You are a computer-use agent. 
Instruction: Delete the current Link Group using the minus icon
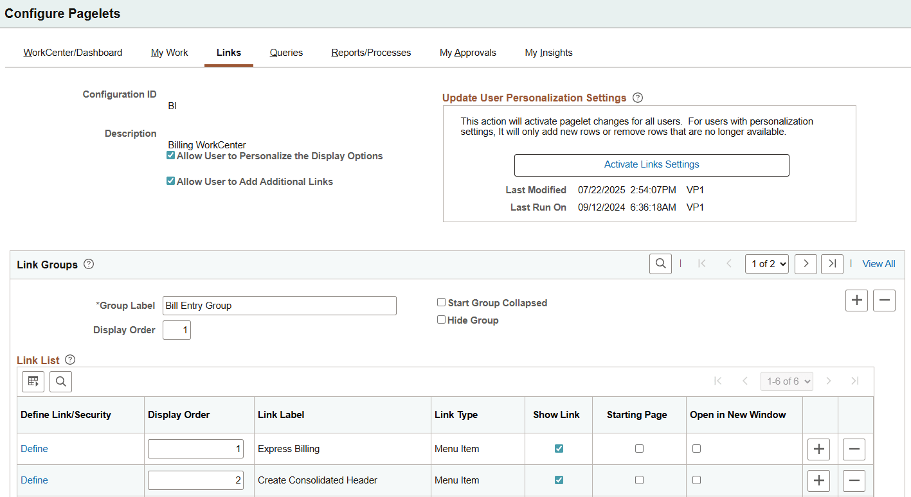(x=884, y=300)
